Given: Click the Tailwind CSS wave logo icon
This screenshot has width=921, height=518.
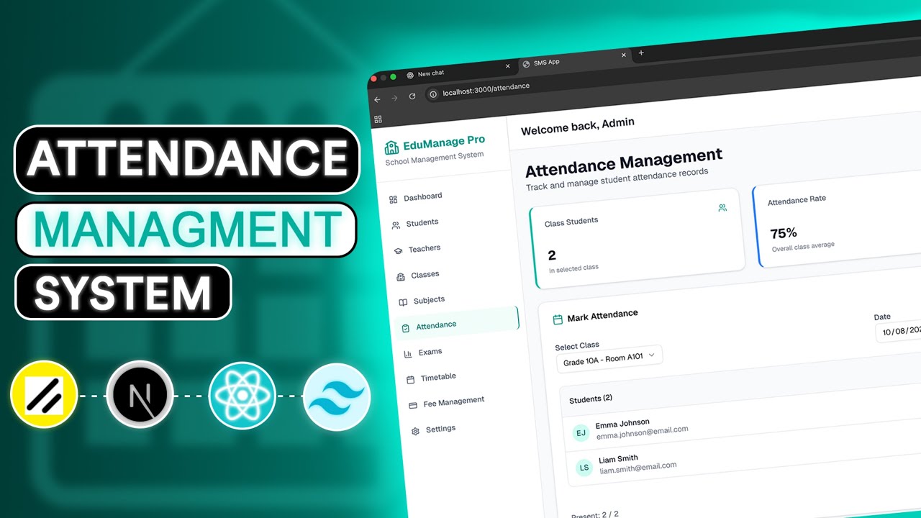Looking at the screenshot, I should tap(337, 396).
